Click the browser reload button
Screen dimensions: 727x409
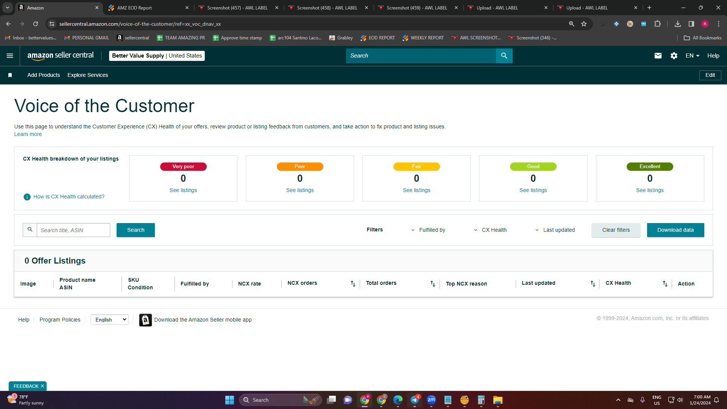click(36, 24)
